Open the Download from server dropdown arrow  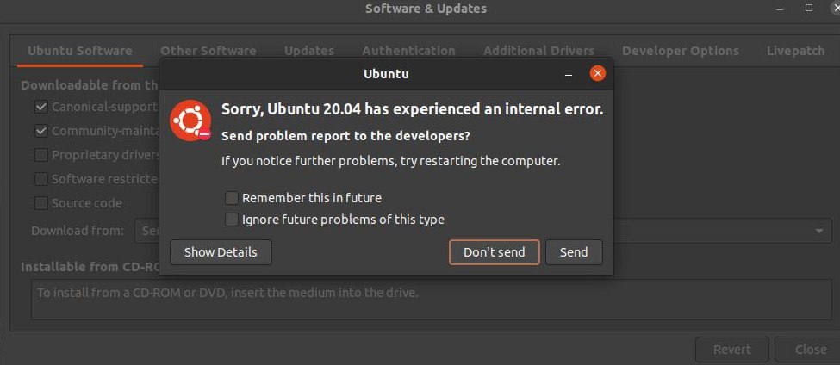point(819,232)
